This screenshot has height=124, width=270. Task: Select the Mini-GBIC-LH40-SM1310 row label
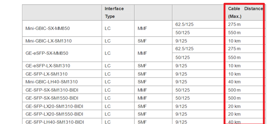52,82
